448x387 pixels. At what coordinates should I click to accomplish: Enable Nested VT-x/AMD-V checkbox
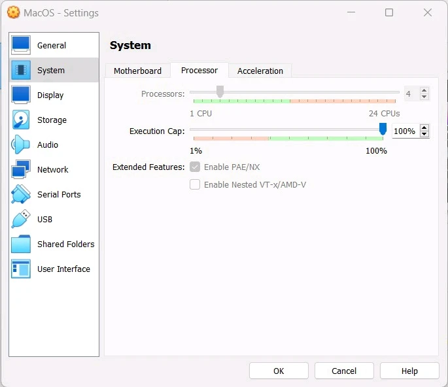195,184
